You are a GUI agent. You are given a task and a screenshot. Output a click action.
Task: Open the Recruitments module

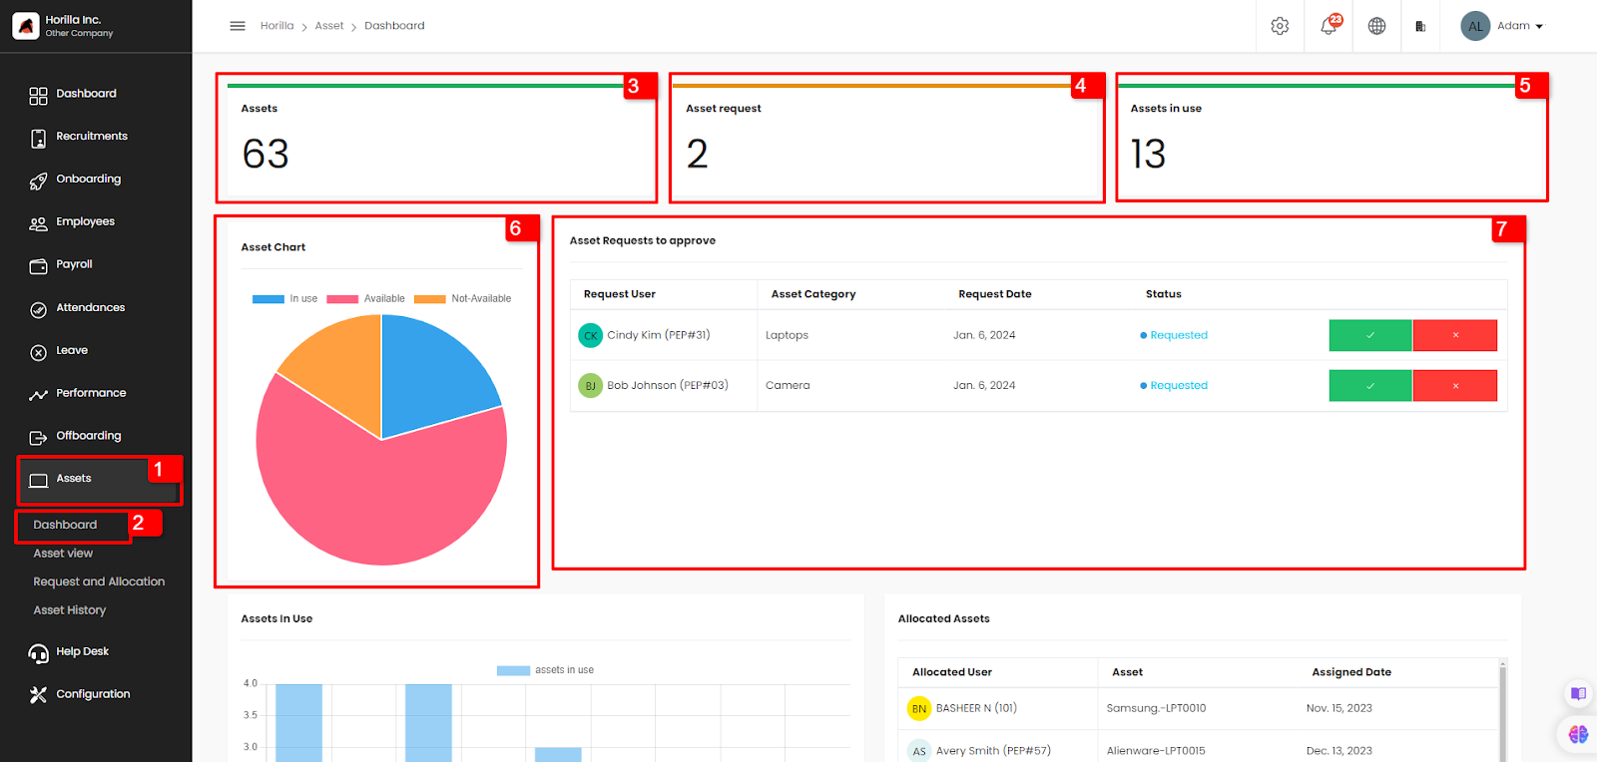pyautogui.click(x=79, y=137)
